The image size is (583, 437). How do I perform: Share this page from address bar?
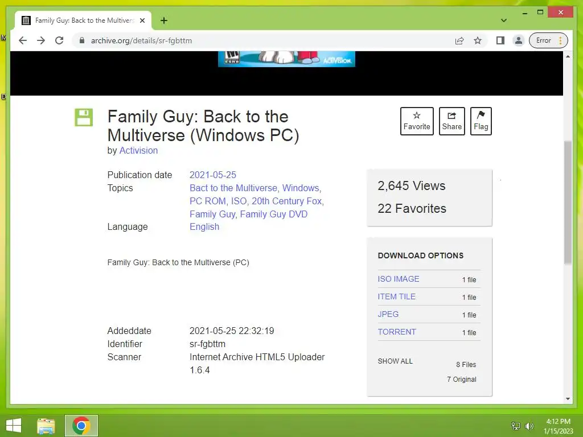[459, 40]
